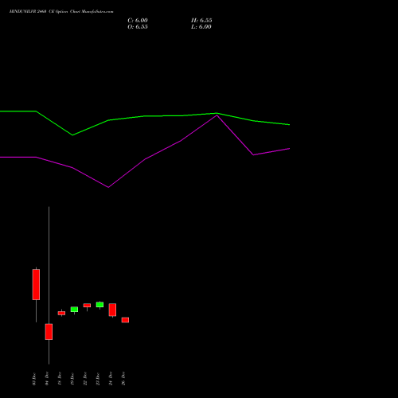Select the green candle above 23 Dec
The height and width of the screenshot is (398, 398).
tap(99, 305)
